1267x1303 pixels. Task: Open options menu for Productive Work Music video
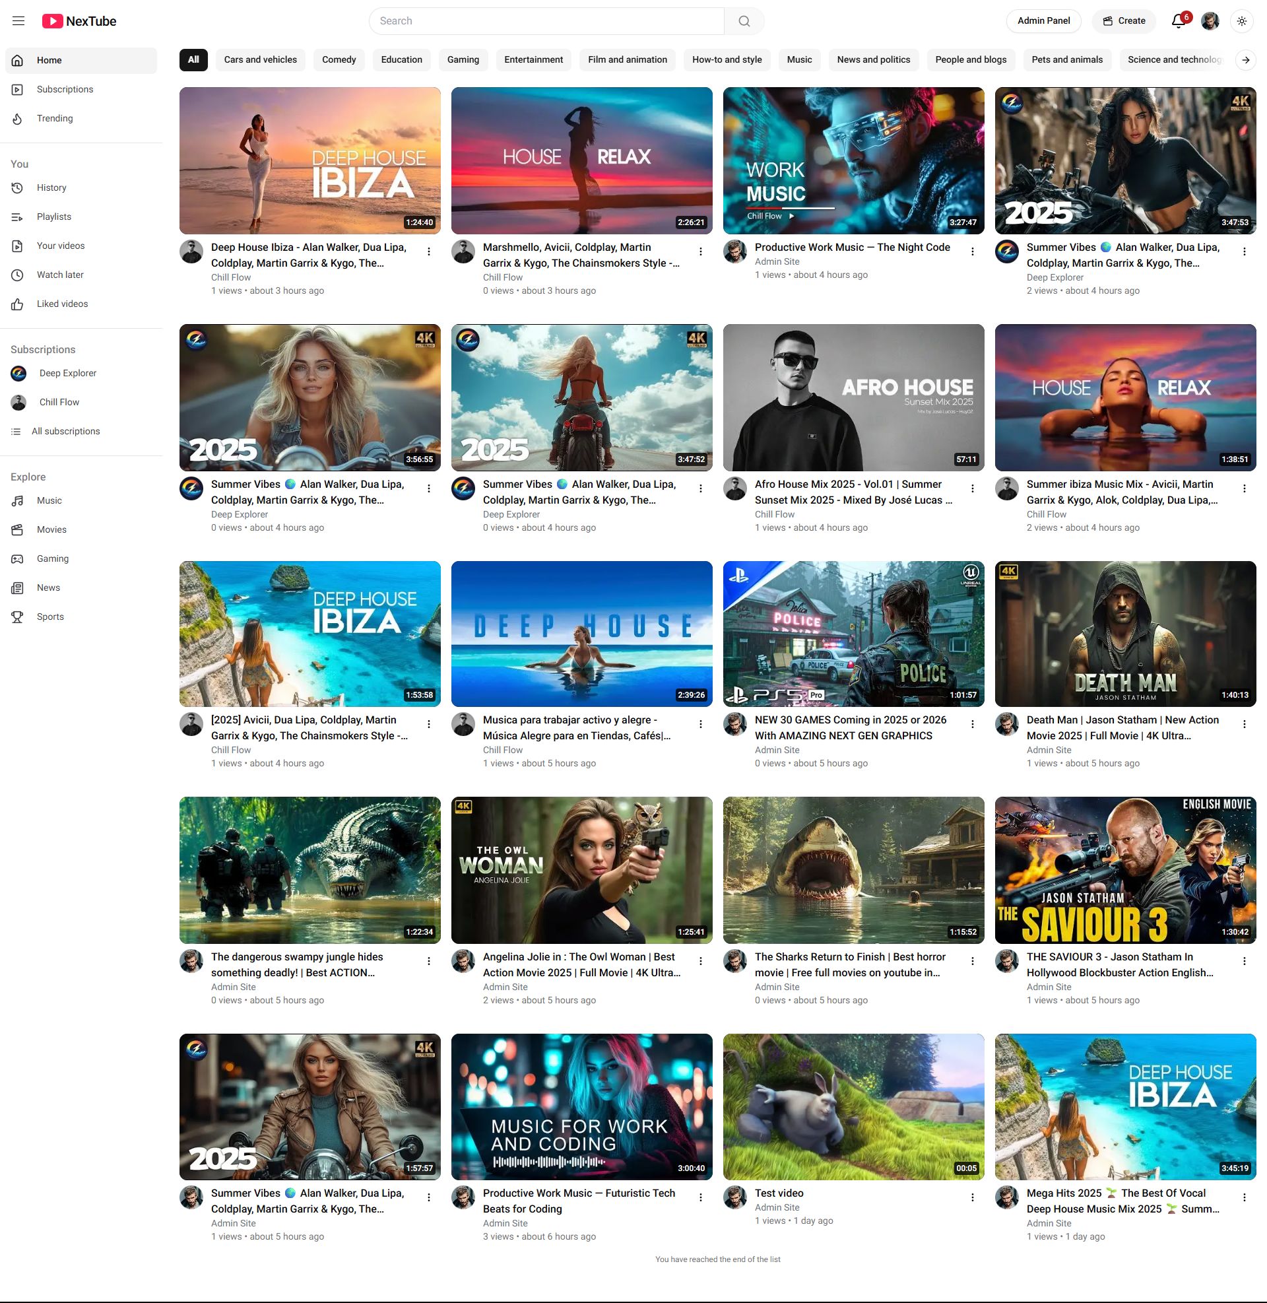coord(972,251)
